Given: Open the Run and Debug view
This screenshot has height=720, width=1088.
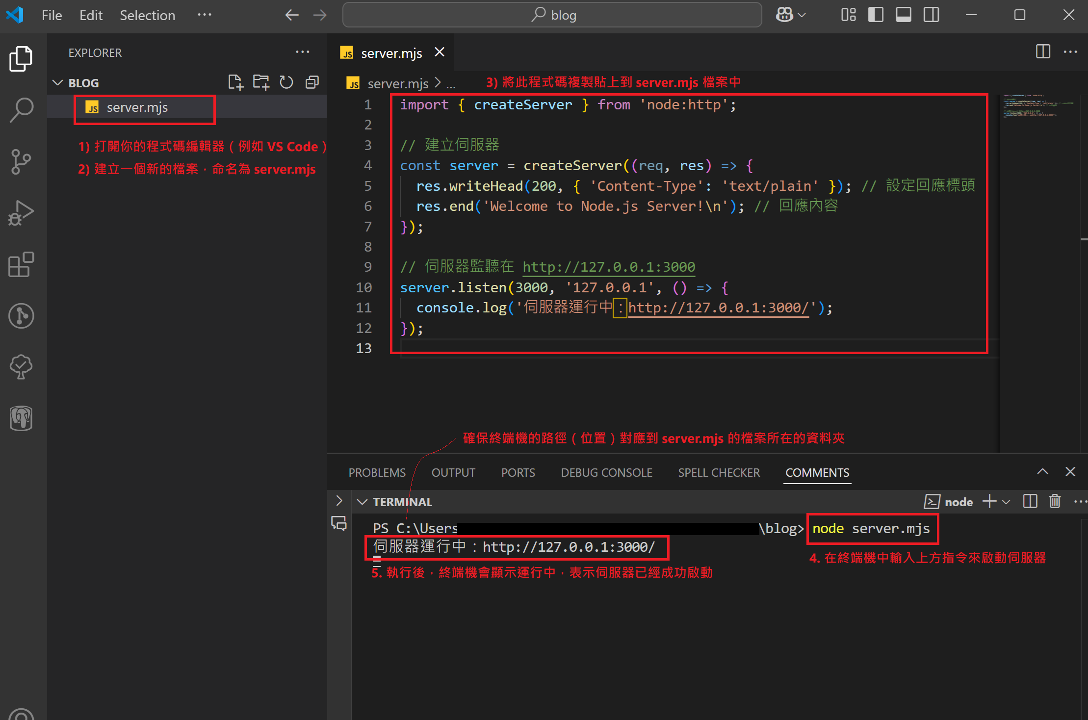Looking at the screenshot, I should click(22, 213).
